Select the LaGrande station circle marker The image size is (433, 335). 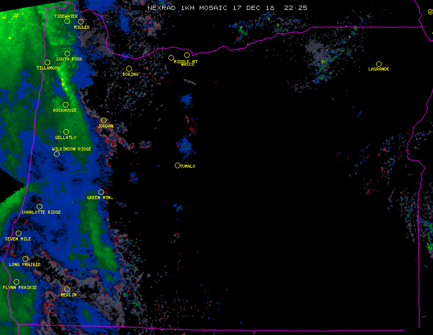(379, 64)
